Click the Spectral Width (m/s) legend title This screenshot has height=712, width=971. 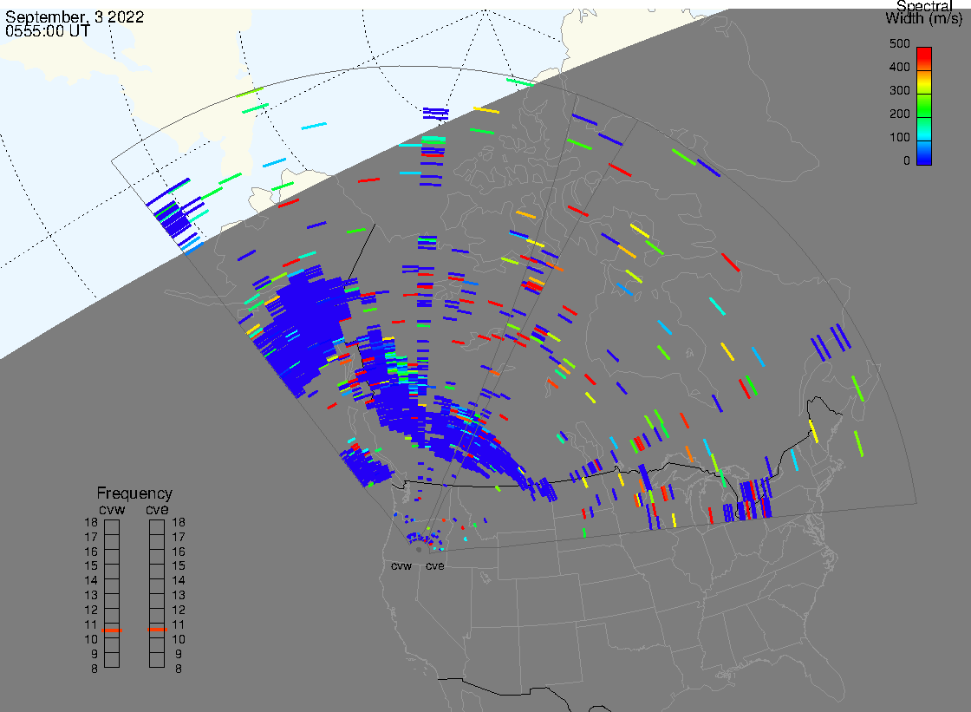click(x=924, y=12)
